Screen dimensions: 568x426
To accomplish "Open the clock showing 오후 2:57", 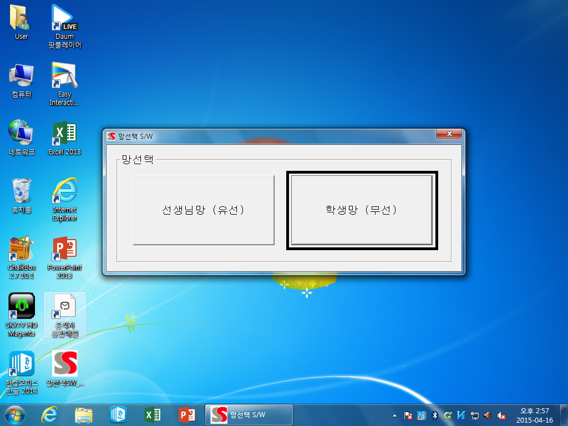I will [x=535, y=415].
